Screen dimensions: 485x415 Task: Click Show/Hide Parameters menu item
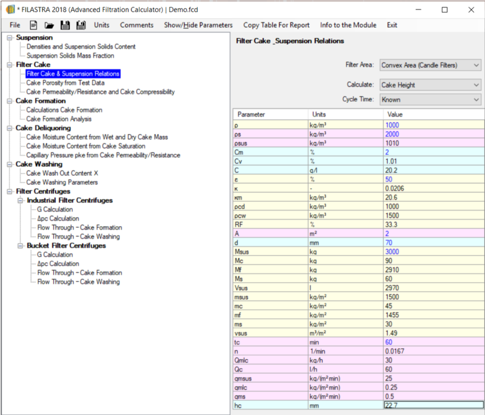[x=198, y=25]
